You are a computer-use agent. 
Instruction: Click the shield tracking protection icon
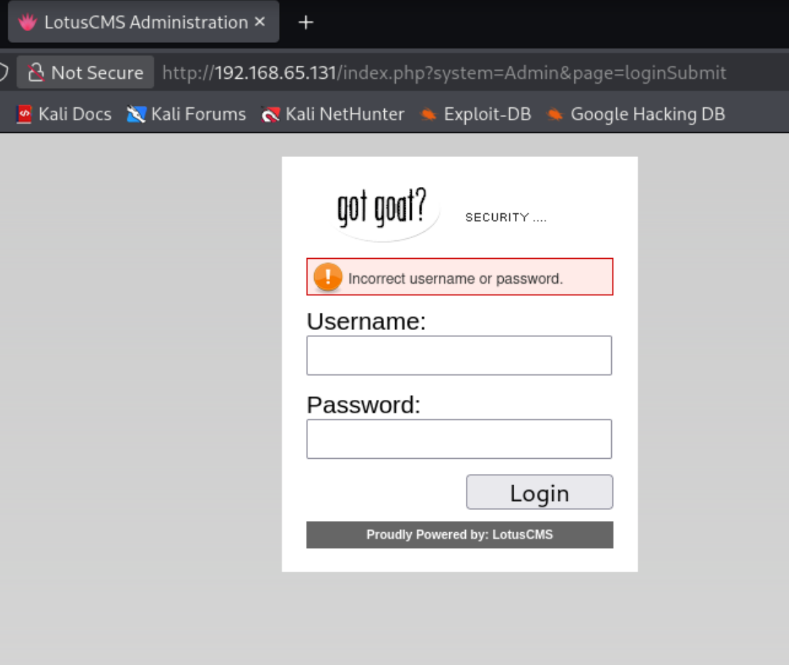(x=3, y=72)
